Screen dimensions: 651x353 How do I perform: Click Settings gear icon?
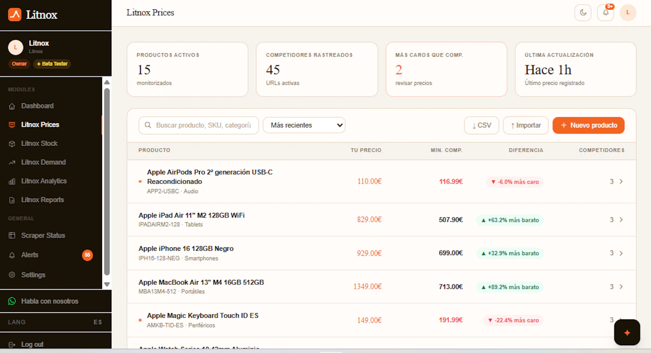click(x=12, y=275)
